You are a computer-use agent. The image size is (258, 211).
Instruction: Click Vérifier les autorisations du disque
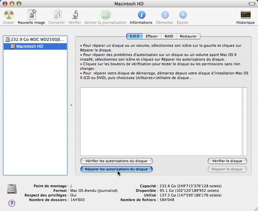116,161
